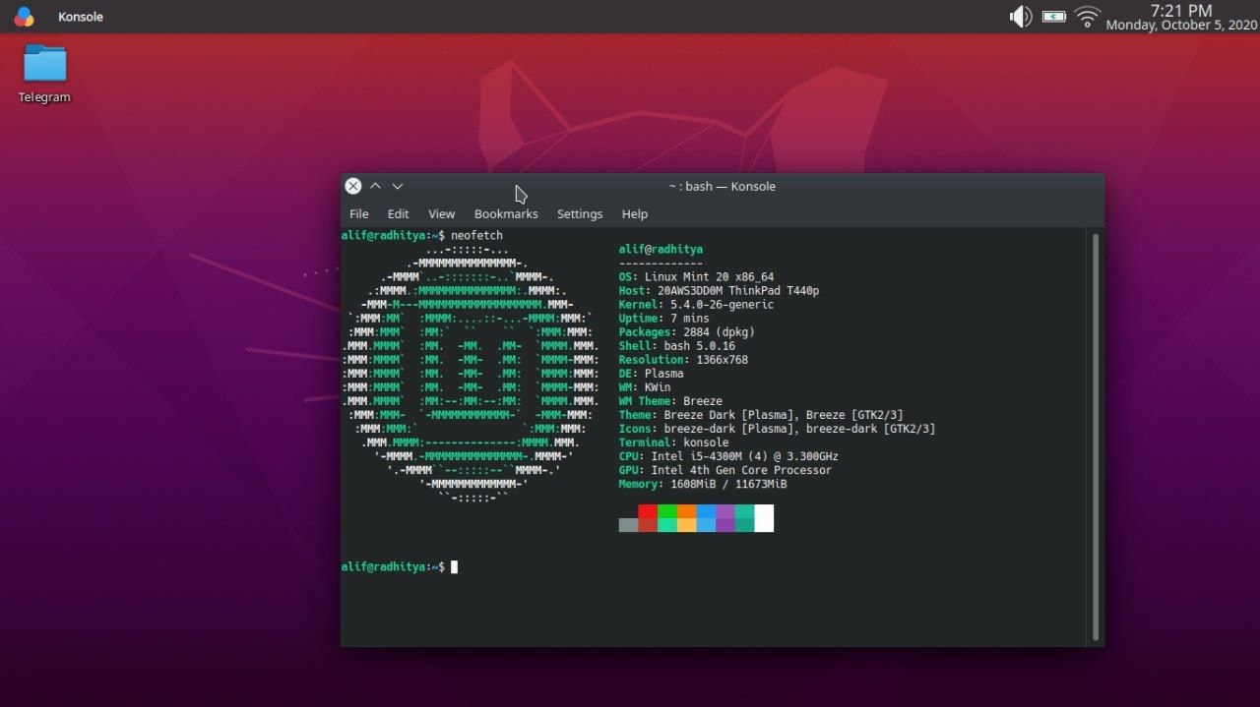
Task: Click the "Icons: breeze-dark [Plasma]" line
Action: coord(777,429)
